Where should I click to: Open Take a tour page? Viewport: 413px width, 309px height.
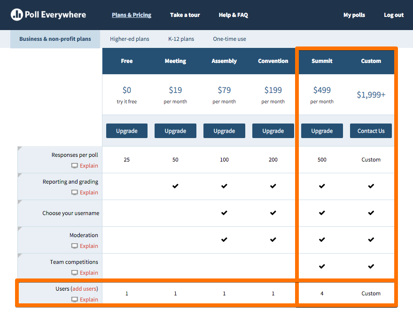click(x=185, y=15)
